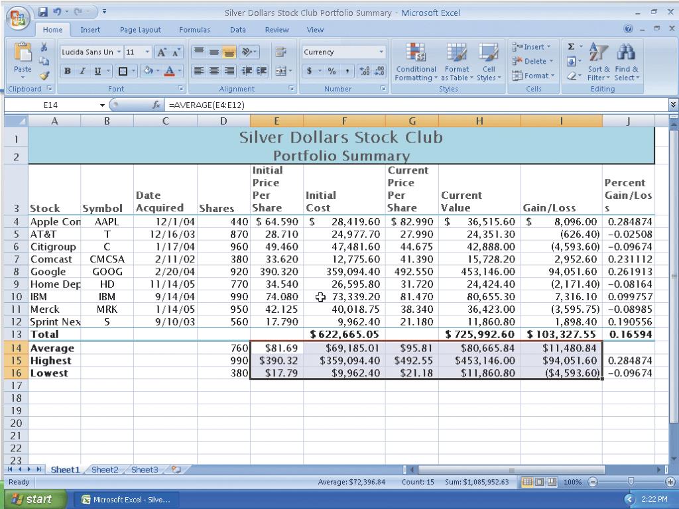Viewport: 679px width, 509px height.
Task: Toggle horizontal Center alignment
Action: [214, 71]
